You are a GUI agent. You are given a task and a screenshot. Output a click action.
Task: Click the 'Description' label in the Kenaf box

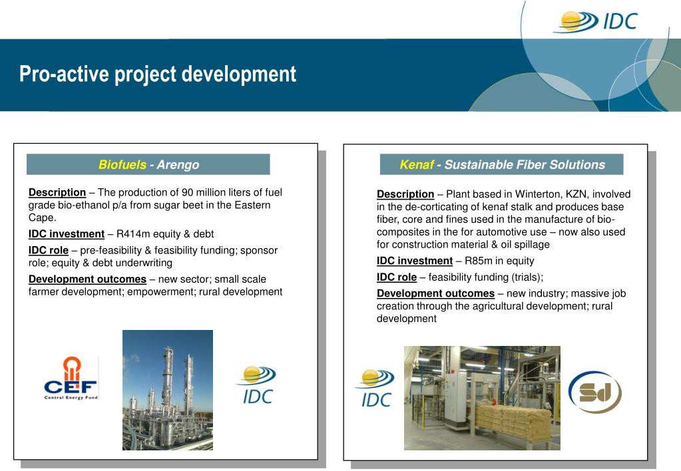tap(405, 194)
